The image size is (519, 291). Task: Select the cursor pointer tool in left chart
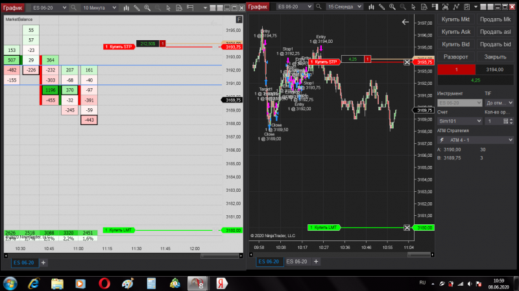point(168,8)
